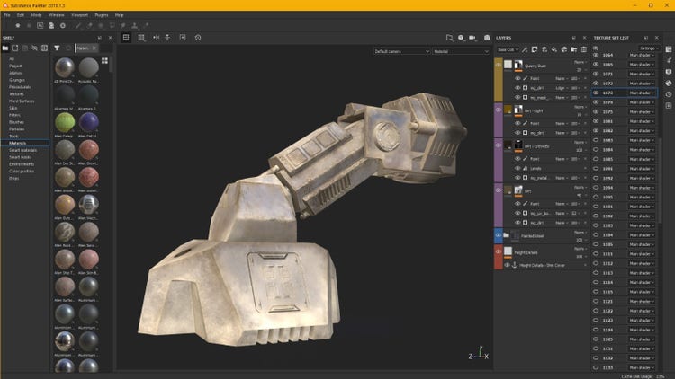Open the Plugins menu
This screenshot has width=675, height=379.
click(102, 15)
